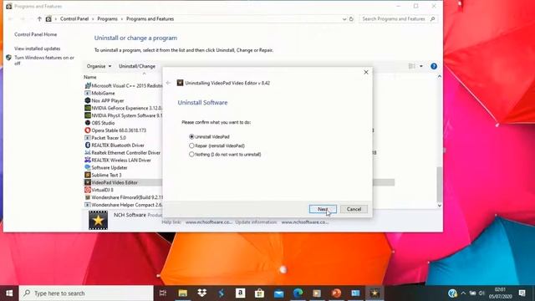Select Microsoft Visual C++ 2015 Redistributable entry
This screenshot has width=535, height=301.
tap(123, 85)
